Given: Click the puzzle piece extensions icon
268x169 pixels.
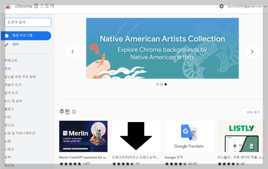Looking at the screenshot, I should click(x=7, y=35).
